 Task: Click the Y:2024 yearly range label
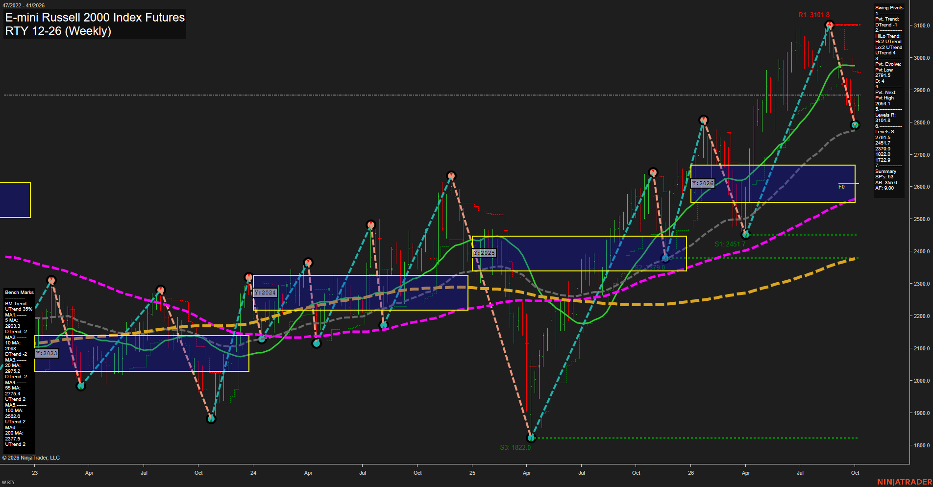(x=266, y=292)
